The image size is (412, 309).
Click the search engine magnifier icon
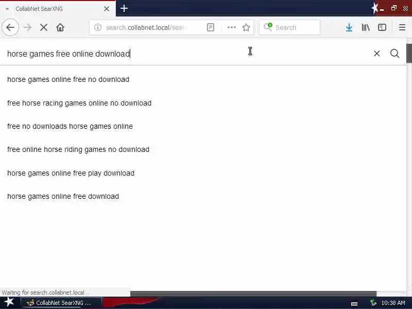click(268, 27)
